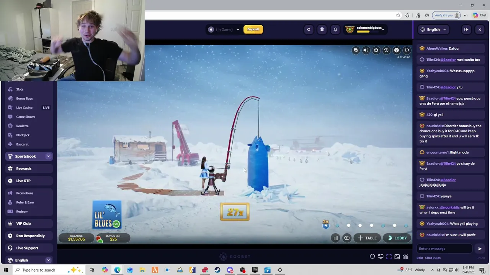
Task: Open the chat language English dropdown
Action: (433, 29)
